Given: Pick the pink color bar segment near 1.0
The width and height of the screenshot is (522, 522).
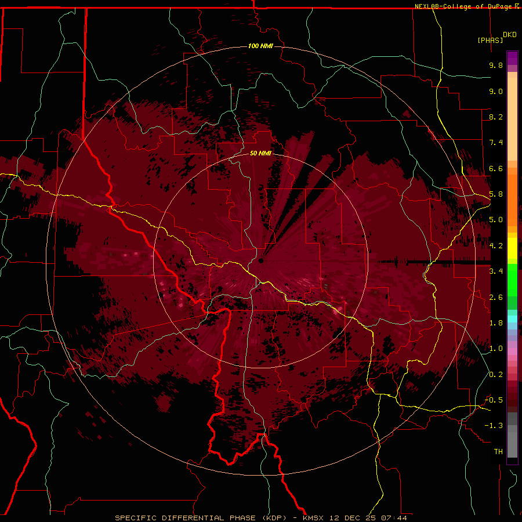Looking at the screenshot, I should tap(512, 351).
